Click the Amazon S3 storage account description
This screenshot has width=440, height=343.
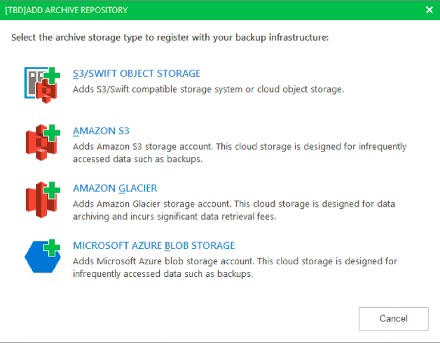click(239, 153)
